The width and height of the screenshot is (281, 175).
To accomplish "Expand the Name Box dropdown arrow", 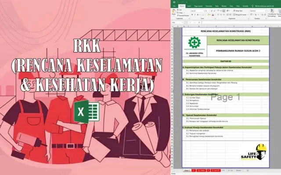I will click(x=183, y=22).
